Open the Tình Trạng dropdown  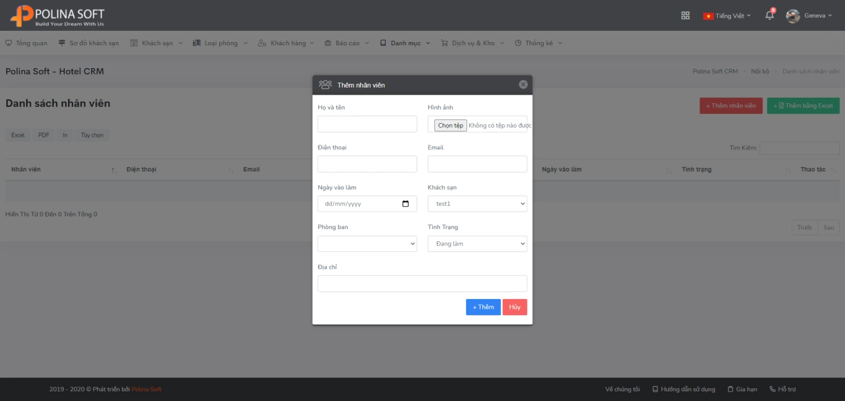coord(477,244)
